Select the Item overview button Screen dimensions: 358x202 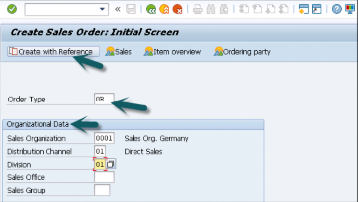pyautogui.click(x=172, y=52)
